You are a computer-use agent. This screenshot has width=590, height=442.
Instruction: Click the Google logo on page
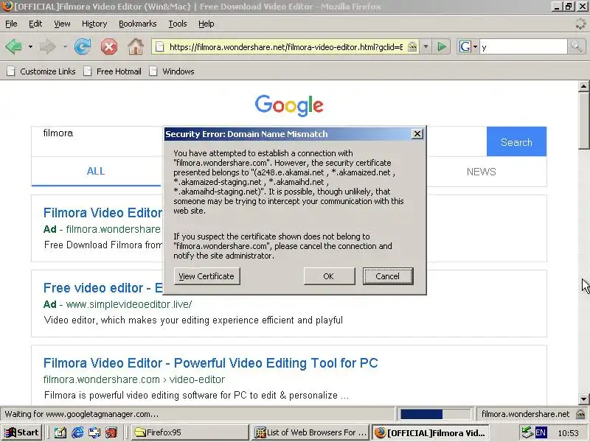point(289,105)
